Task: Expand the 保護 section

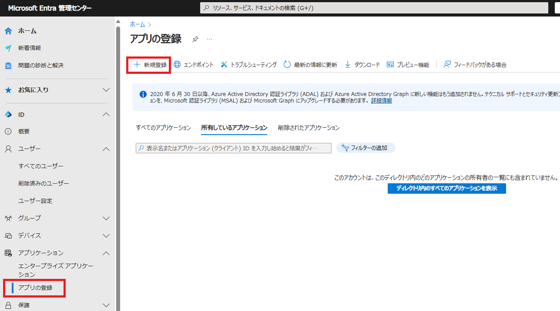Action: tap(106, 305)
